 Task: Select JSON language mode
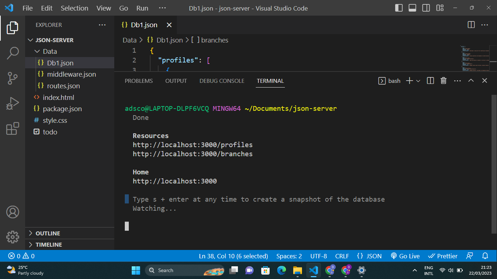pos(369,256)
